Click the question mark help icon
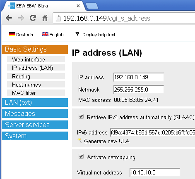This screenshot has height=179, width=195. coord(77,34)
